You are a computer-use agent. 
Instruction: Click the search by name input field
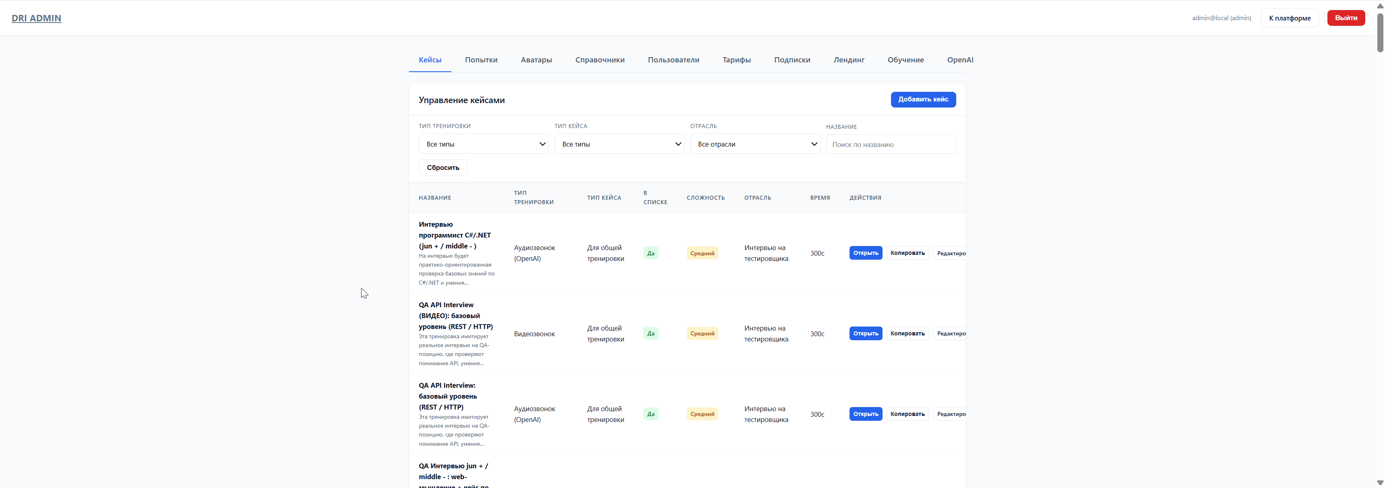[890, 145]
